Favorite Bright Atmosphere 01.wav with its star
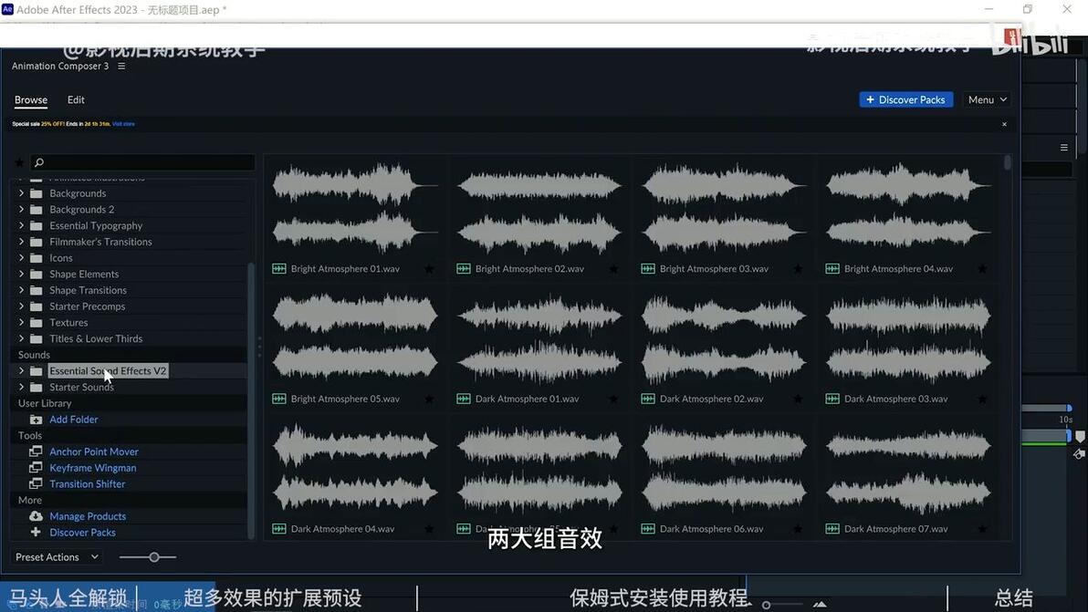1088x612 pixels. pyautogui.click(x=429, y=269)
